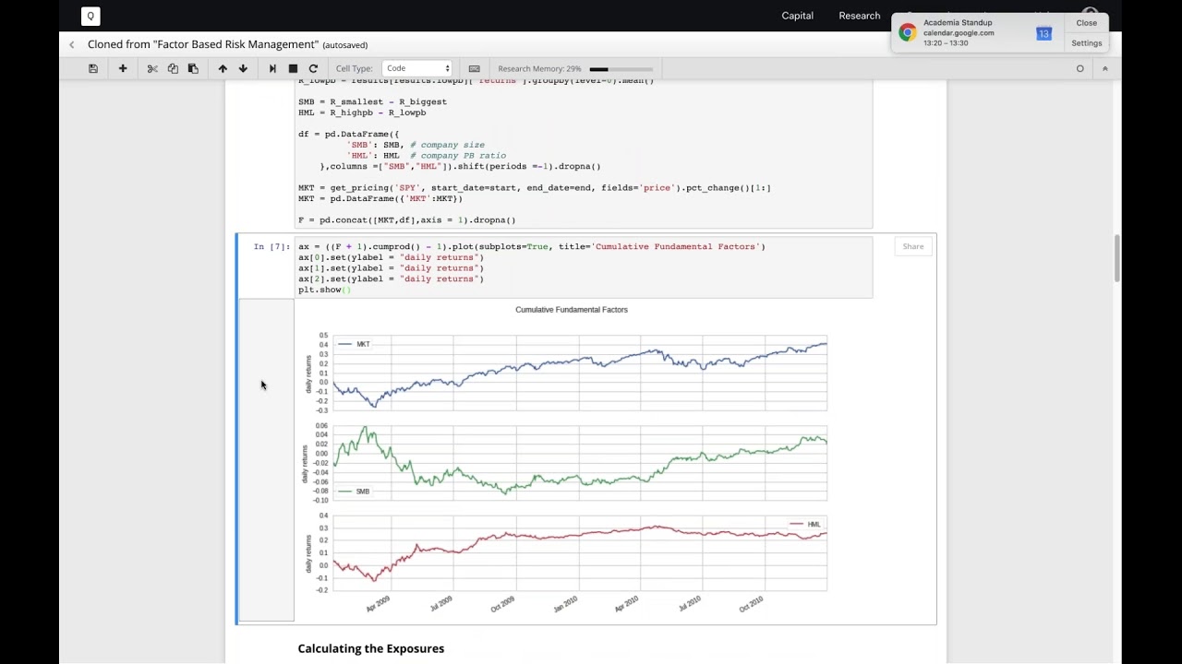
Task: Click the Cumulative Fundamental Factors plot title
Action: pyautogui.click(x=572, y=310)
